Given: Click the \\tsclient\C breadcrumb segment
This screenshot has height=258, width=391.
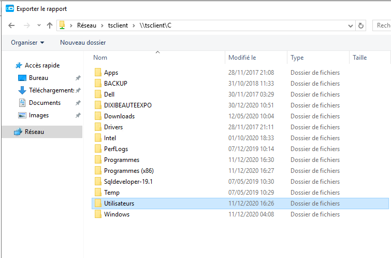Looking at the screenshot, I should point(155,25).
